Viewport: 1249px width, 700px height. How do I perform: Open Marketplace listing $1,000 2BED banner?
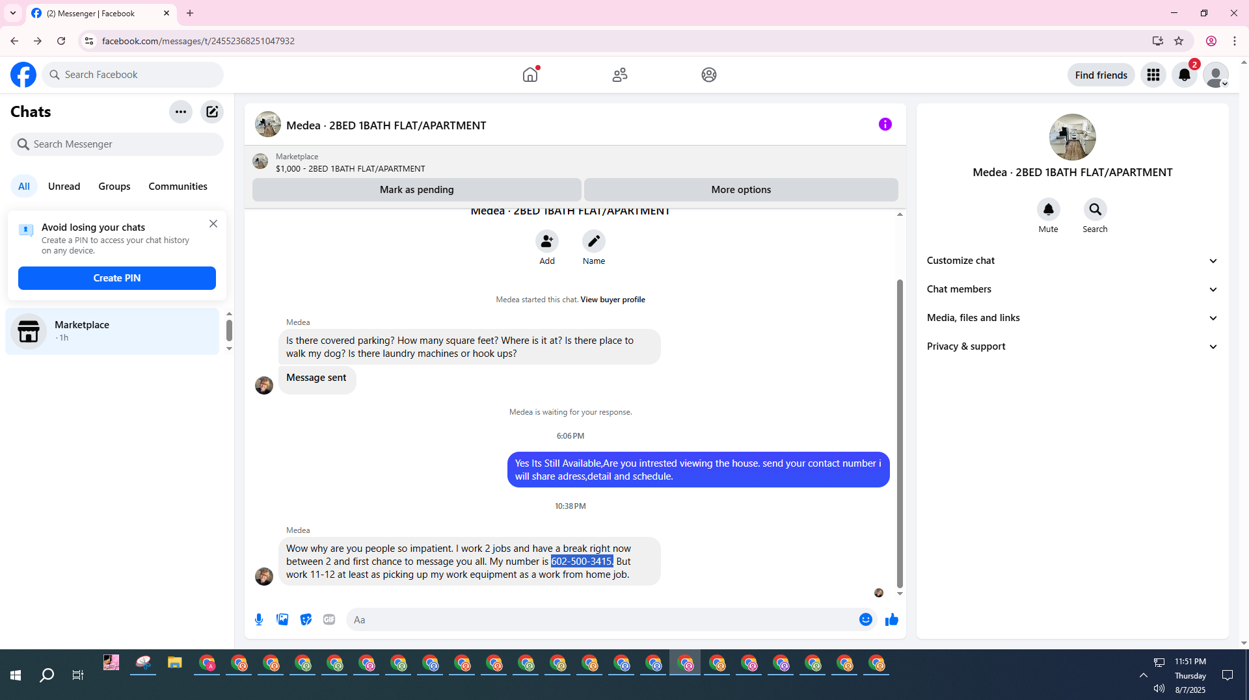575,162
